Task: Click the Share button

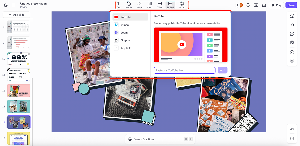Action: point(291,5)
